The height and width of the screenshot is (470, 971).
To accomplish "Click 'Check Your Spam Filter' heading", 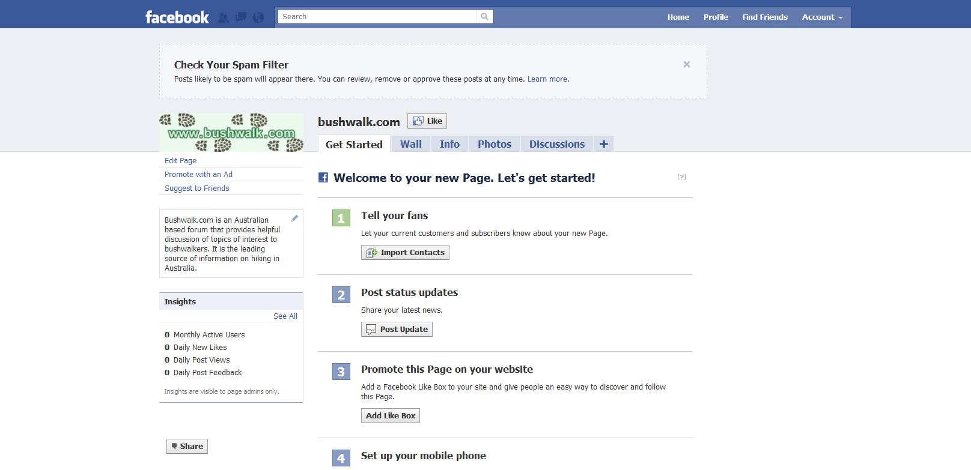I will [231, 65].
